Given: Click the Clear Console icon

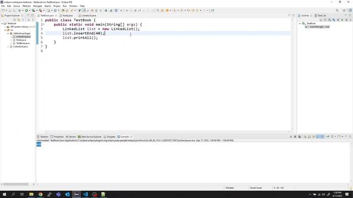Looking at the screenshot, I should tap(305, 137).
